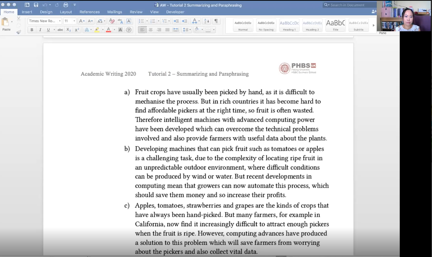Click the Undo arrow icon
This screenshot has width=432, height=257.
coord(45,5)
